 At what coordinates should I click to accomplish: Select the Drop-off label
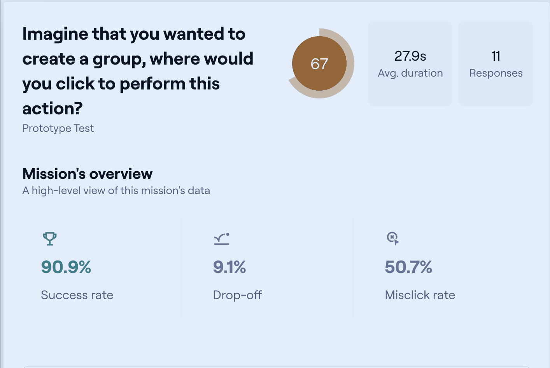(x=237, y=295)
